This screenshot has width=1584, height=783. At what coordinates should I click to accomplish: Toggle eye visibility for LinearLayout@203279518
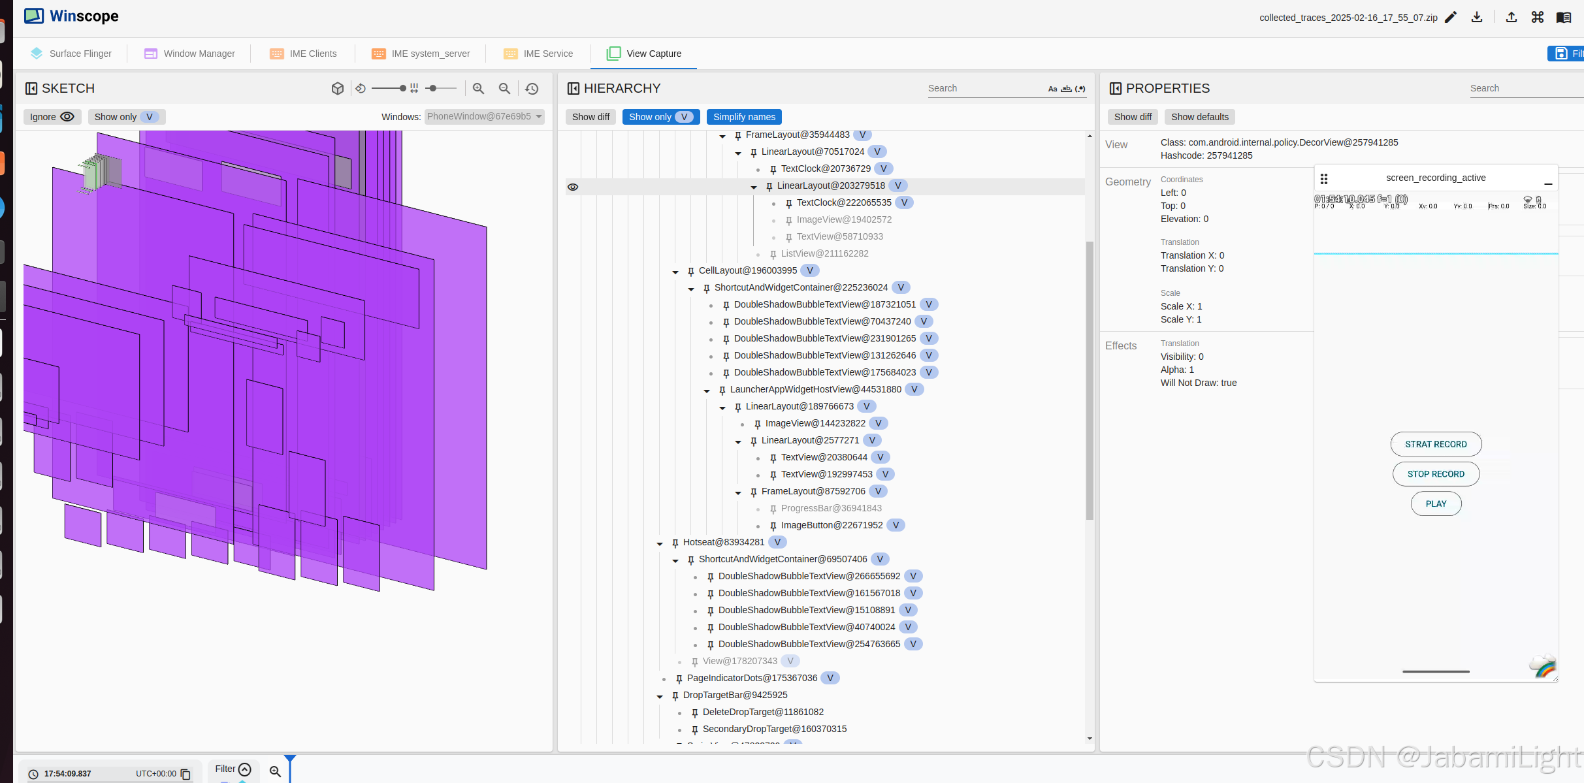pos(573,187)
